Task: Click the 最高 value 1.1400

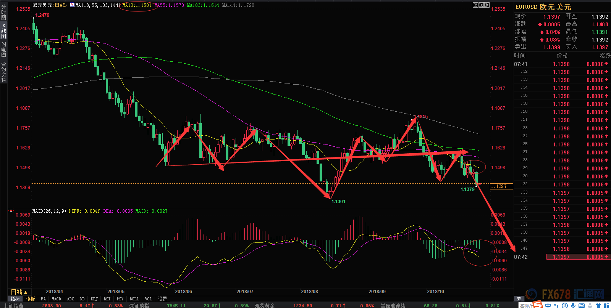Action: click(600, 24)
